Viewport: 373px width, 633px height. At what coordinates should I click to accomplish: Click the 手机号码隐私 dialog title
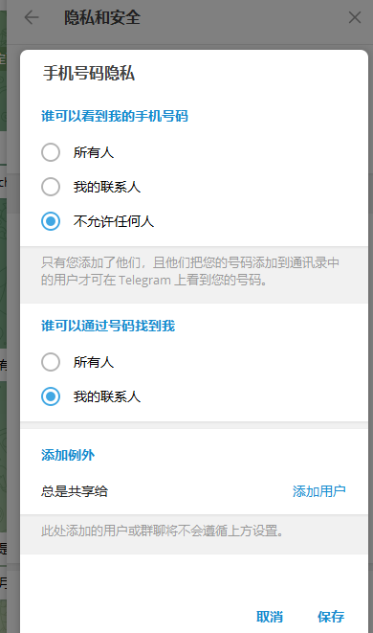click(x=89, y=74)
